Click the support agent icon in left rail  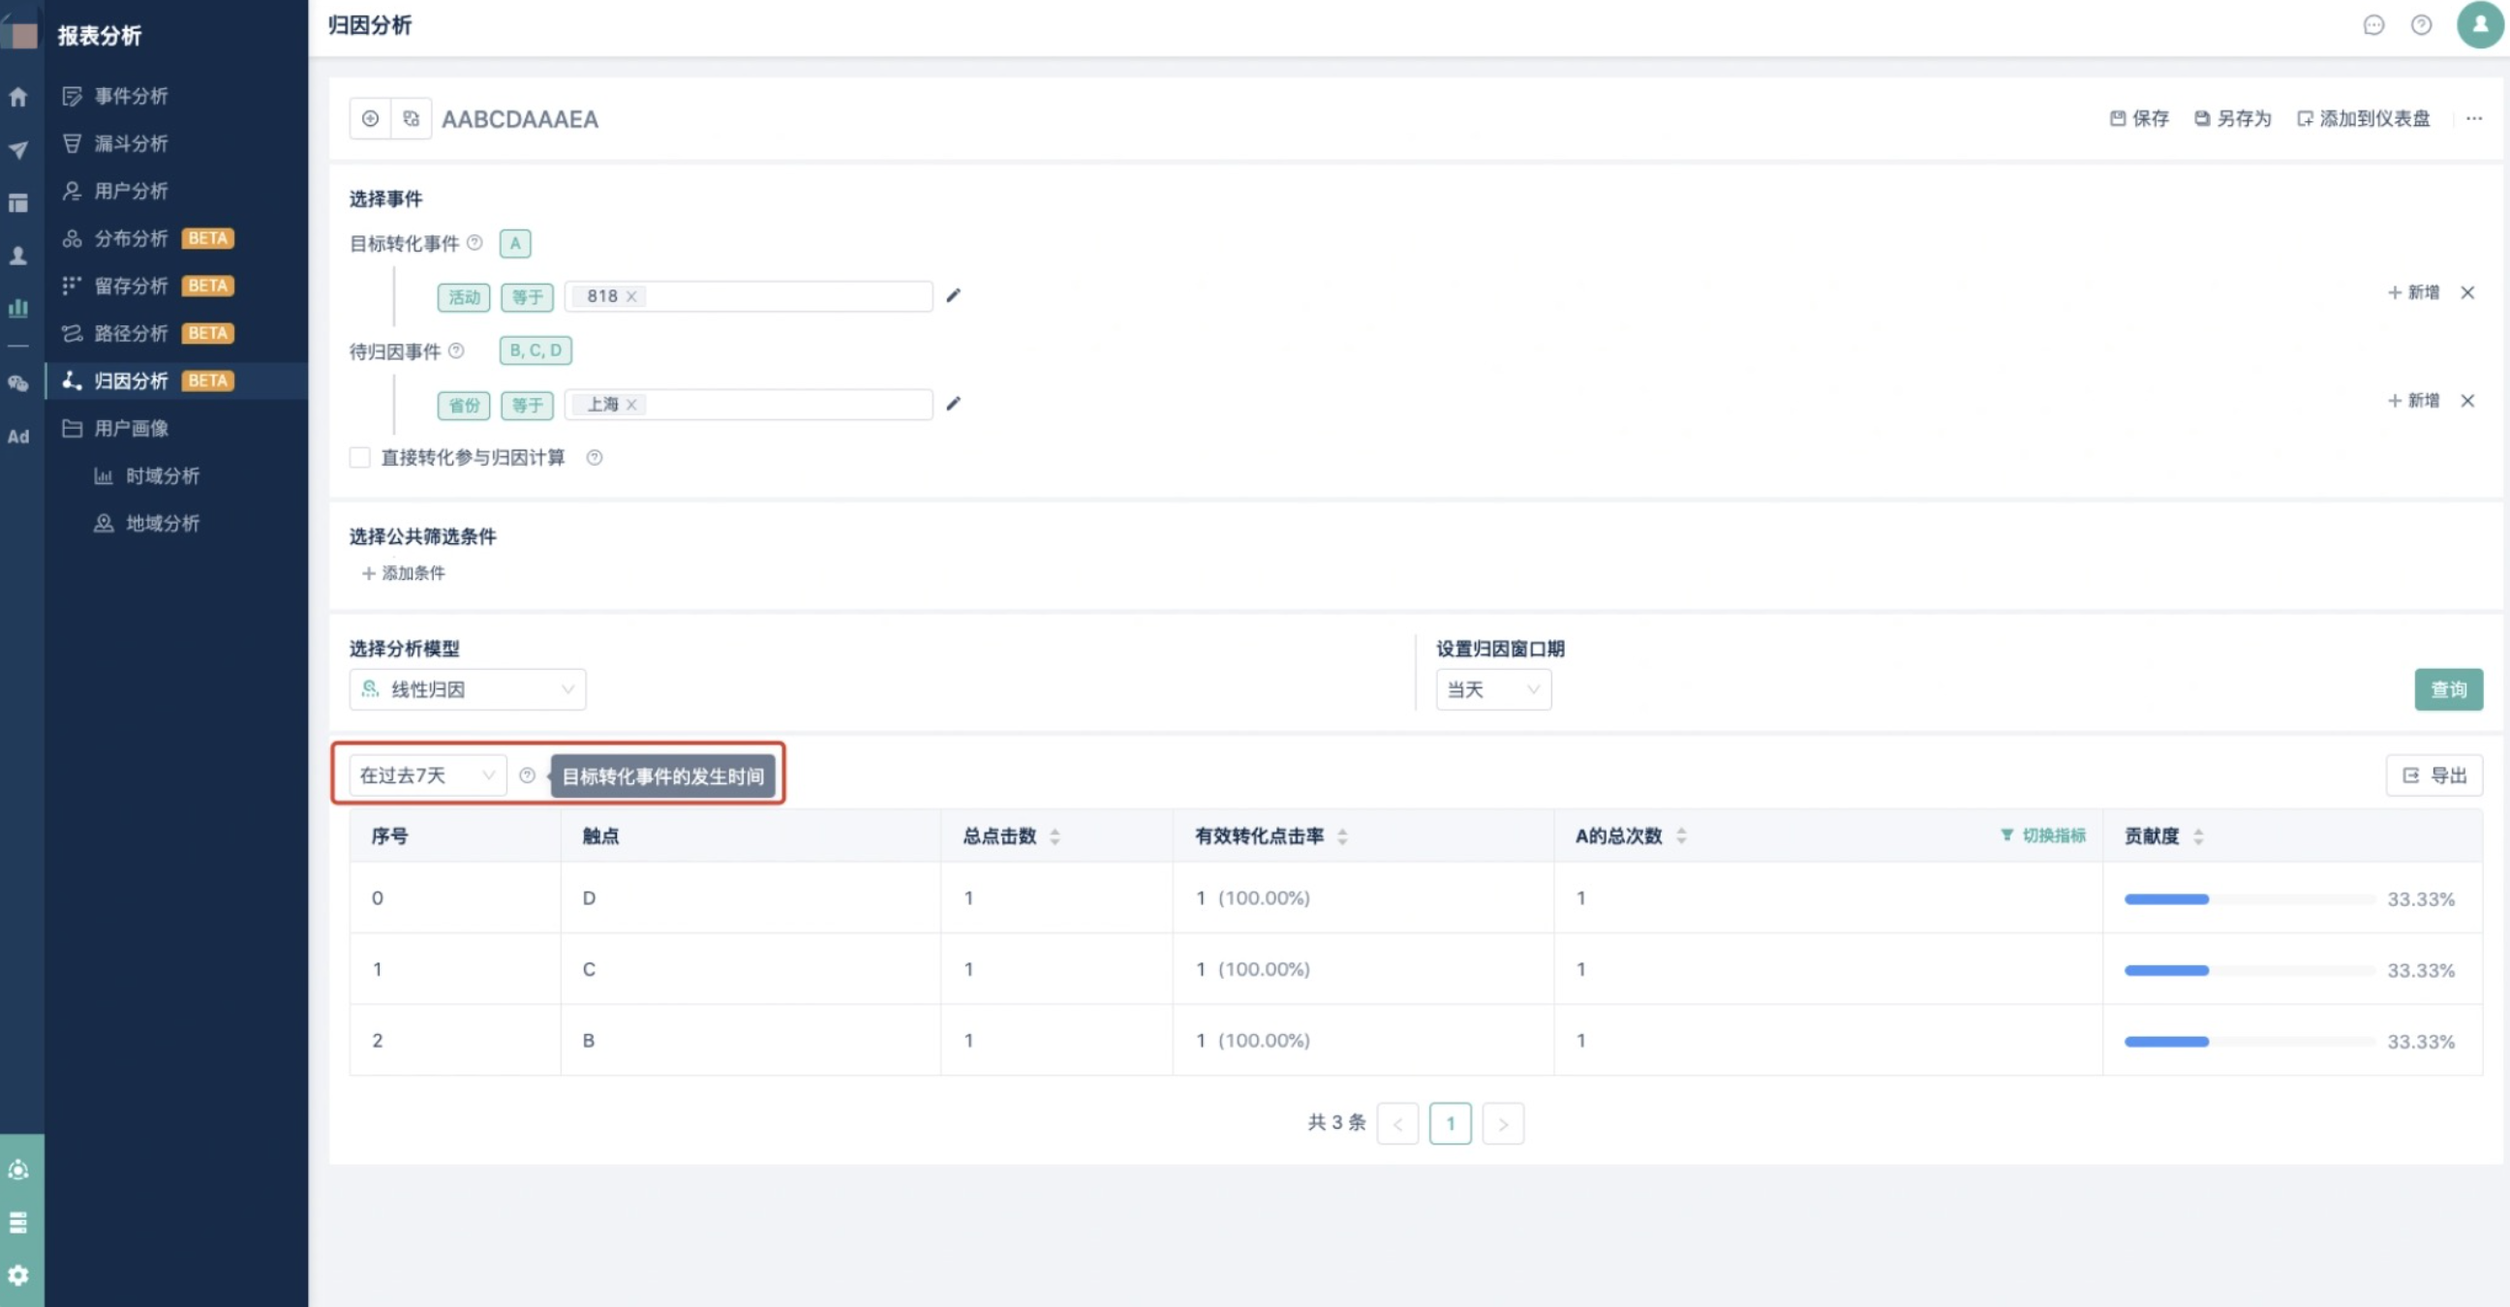click(x=17, y=1170)
